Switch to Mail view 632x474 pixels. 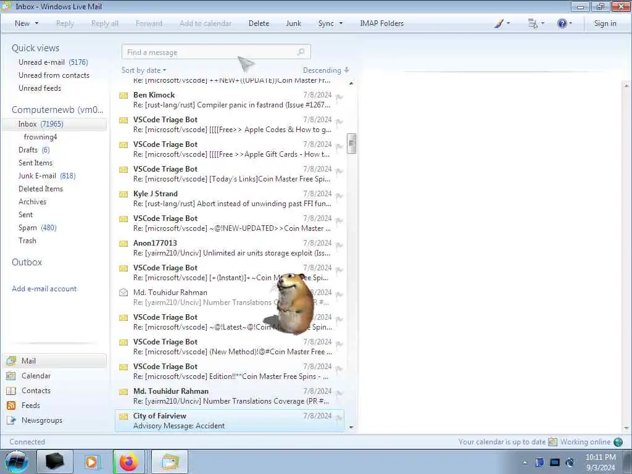(x=55, y=360)
